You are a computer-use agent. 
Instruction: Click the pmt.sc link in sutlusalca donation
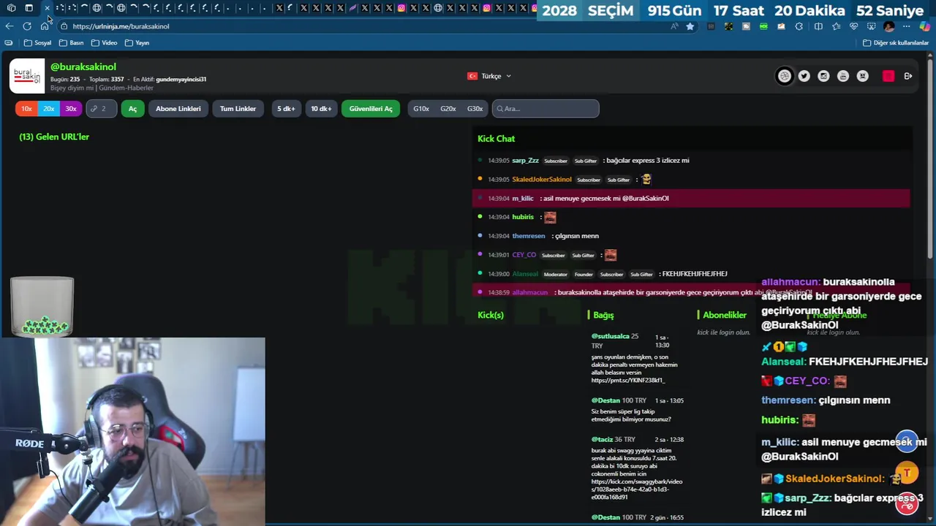[627, 381]
